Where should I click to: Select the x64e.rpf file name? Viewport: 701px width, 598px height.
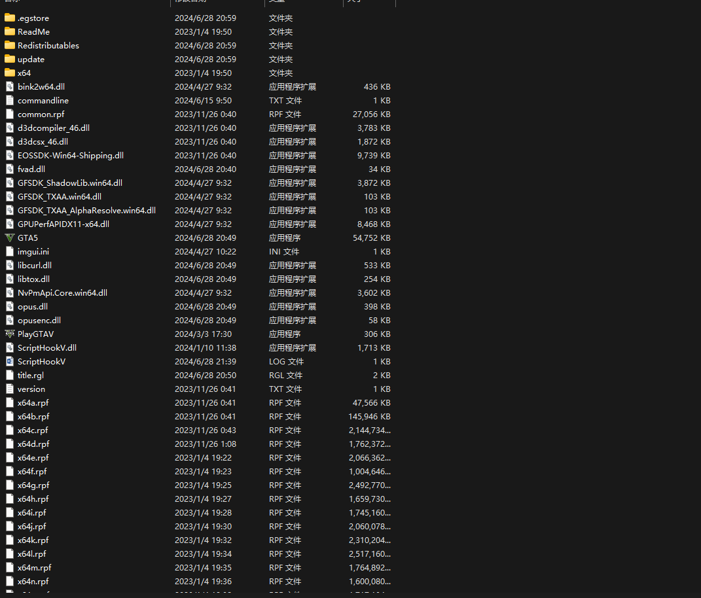tap(33, 458)
